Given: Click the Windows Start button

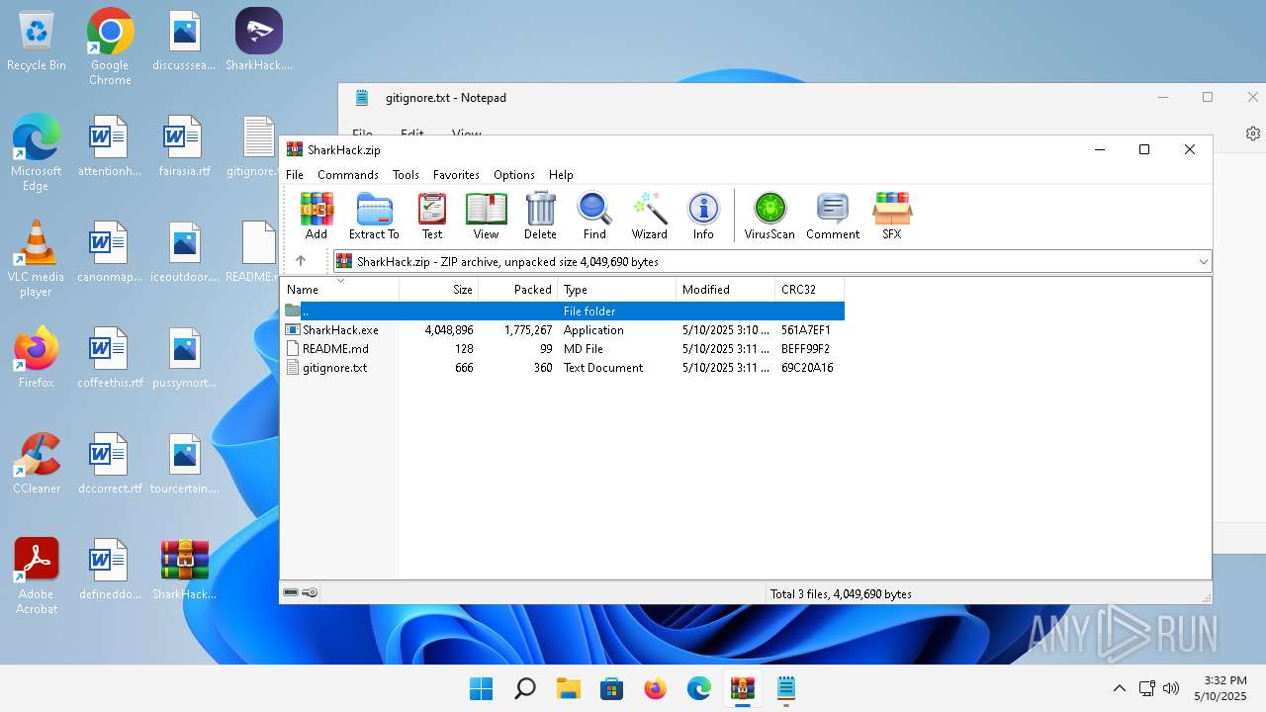Looking at the screenshot, I should [482, 688].
